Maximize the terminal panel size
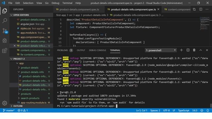This screenshot has width=212, height=119. [x=201, y=50]
